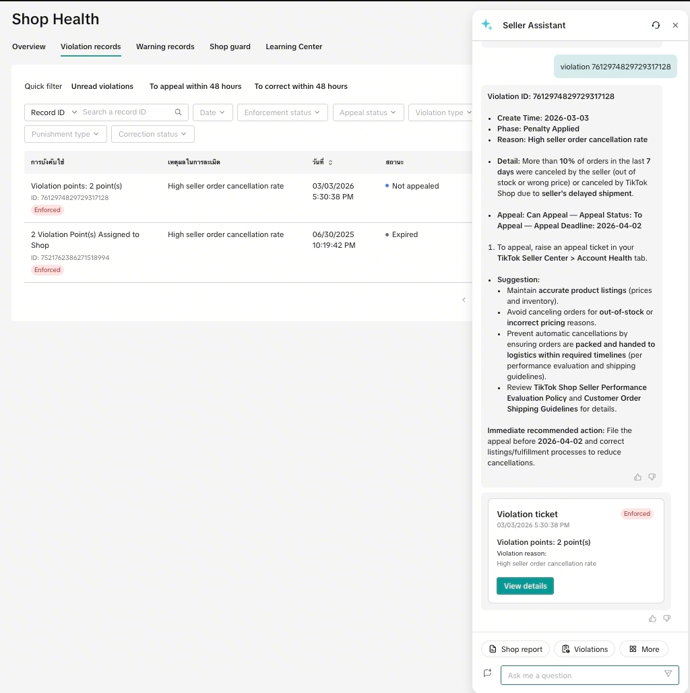690x693 pixels.
Task: Switch to the Overview tab
Action: [x=29, y=47]
